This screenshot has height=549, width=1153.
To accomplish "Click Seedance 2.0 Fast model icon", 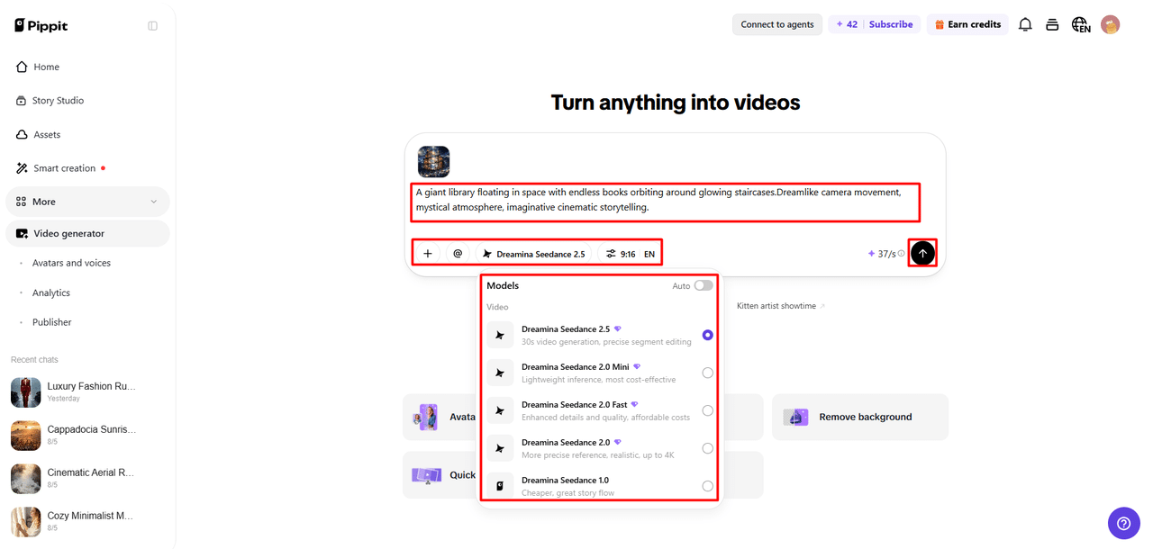I will point(500,410).
